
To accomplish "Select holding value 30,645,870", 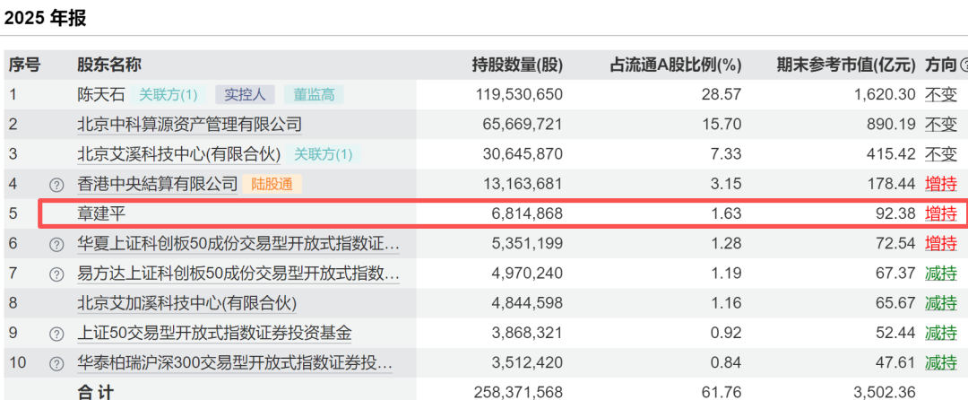I will [x=523, y=154].
